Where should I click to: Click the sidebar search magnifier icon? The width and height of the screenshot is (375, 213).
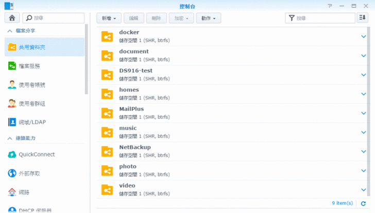click(x=29, y=18)
